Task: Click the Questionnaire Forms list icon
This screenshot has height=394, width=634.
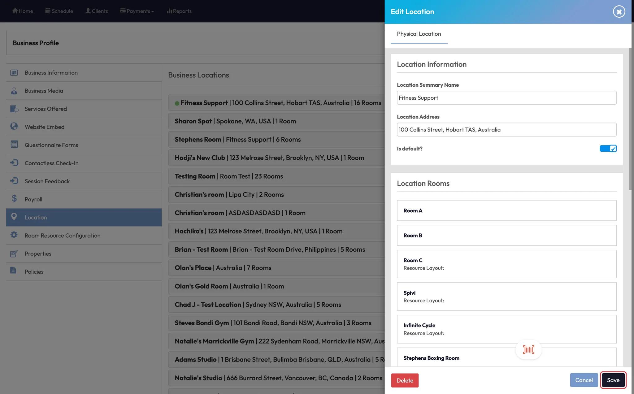Action: 14,145
